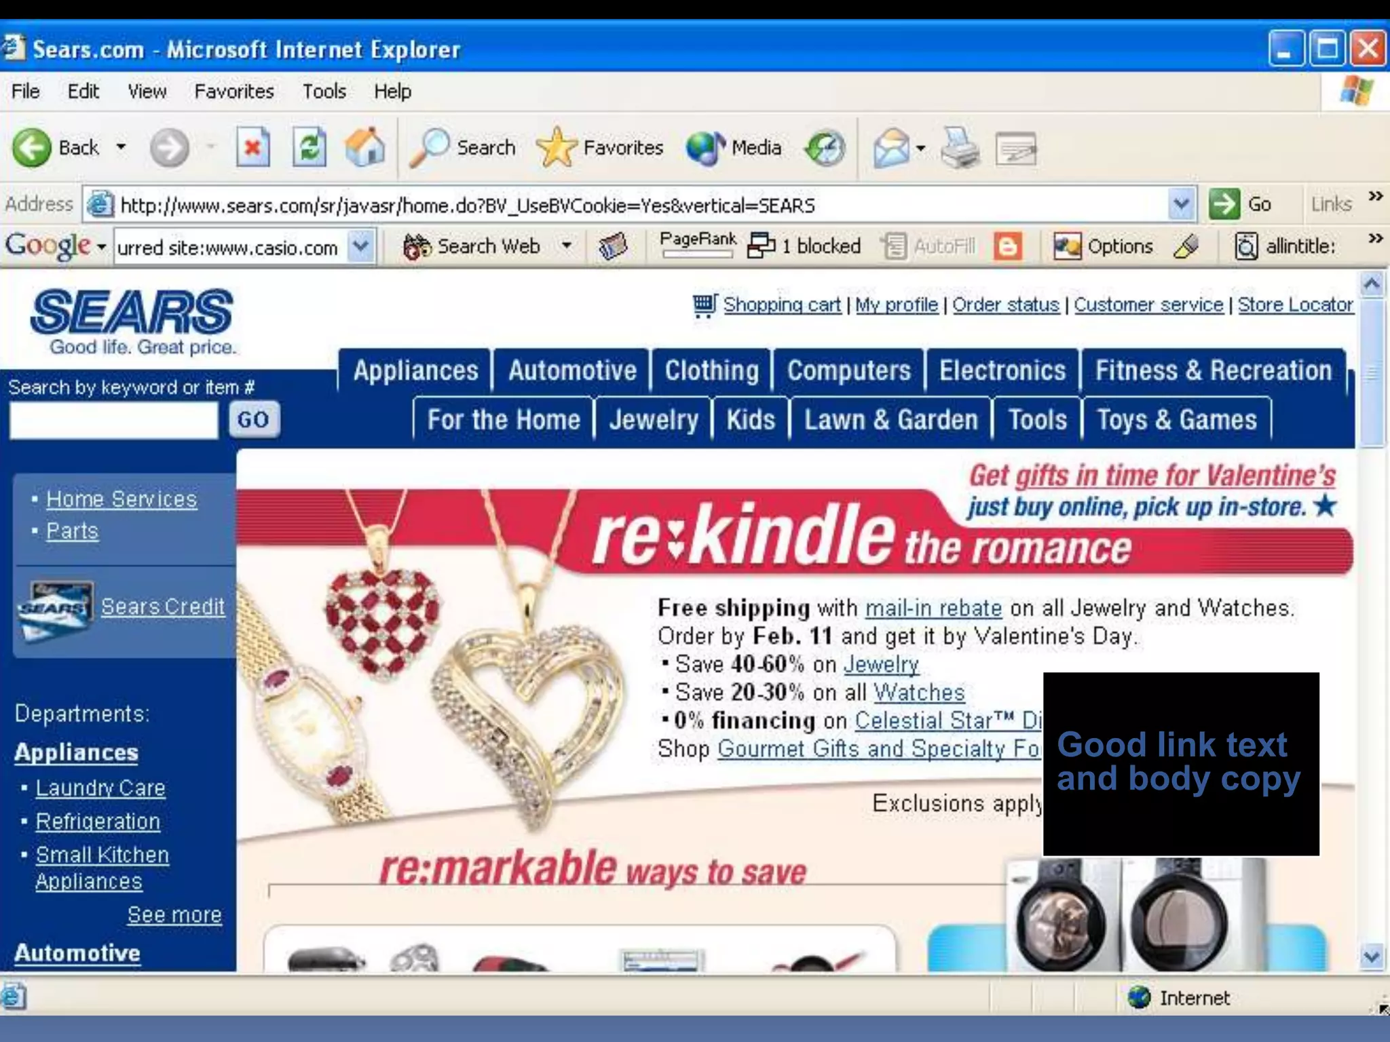
Task: Open the View menu
Action: (x=147, y=91)
